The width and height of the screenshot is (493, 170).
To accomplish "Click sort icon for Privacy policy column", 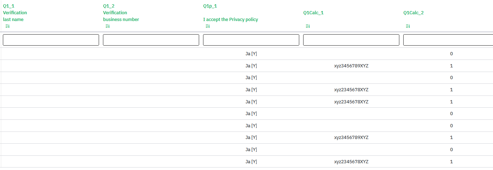I will point(208,26).
